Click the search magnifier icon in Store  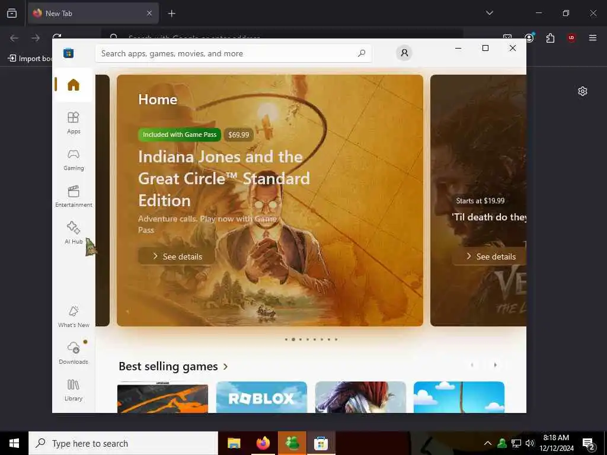361,53
